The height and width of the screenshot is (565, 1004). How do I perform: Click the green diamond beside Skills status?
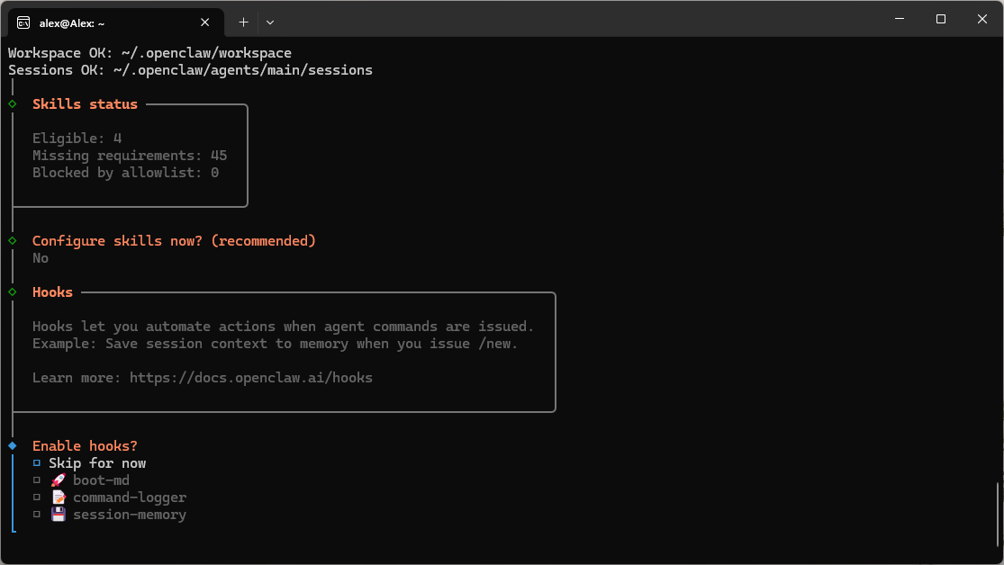click(x=13, y=104)
